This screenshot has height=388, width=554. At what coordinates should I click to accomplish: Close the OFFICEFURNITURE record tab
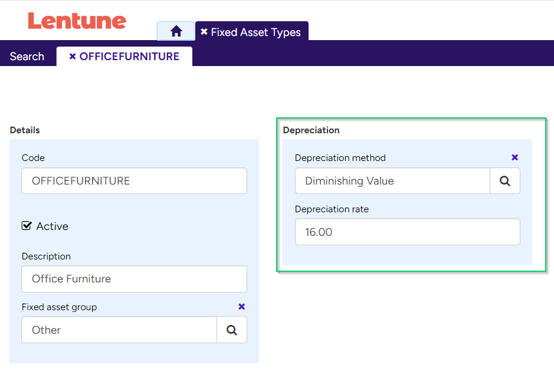tap(73, 57)
